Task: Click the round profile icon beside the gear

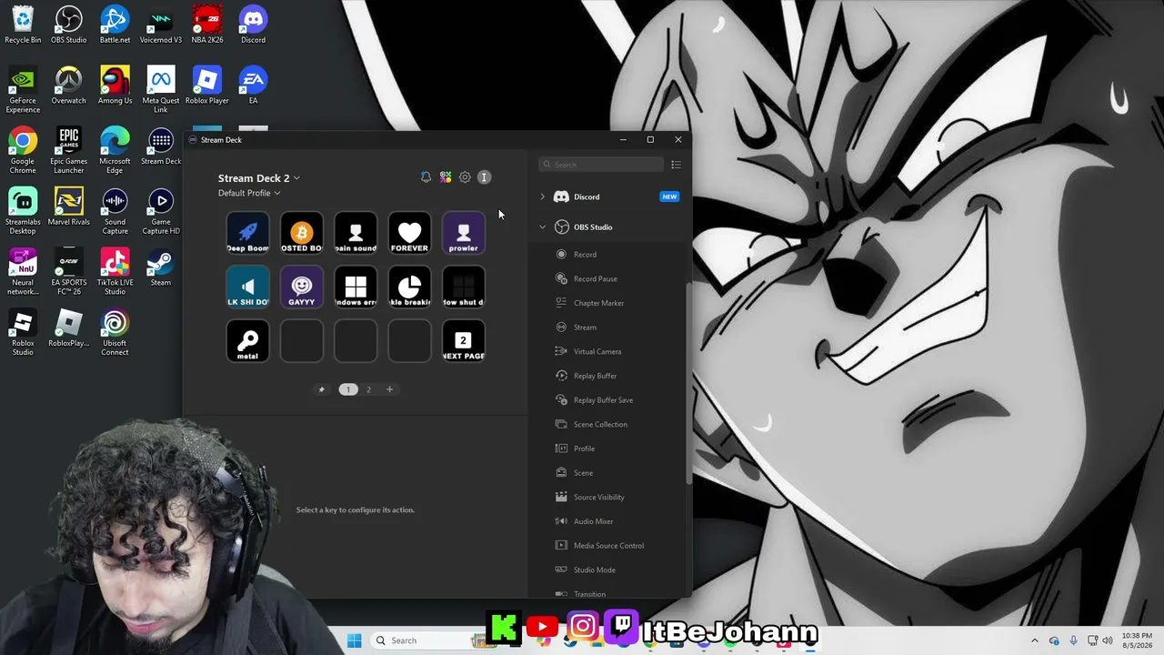Action: point(484,177)
